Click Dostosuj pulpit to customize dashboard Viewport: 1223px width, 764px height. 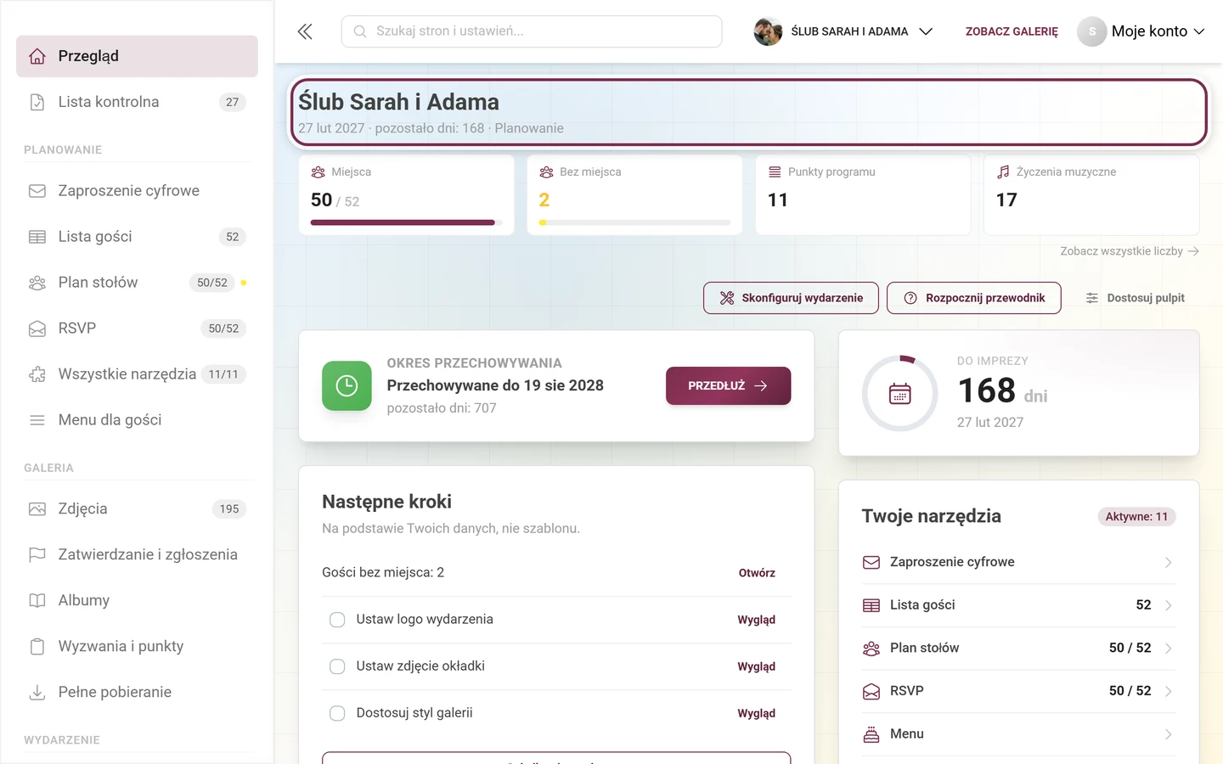tap(1135, 298)
